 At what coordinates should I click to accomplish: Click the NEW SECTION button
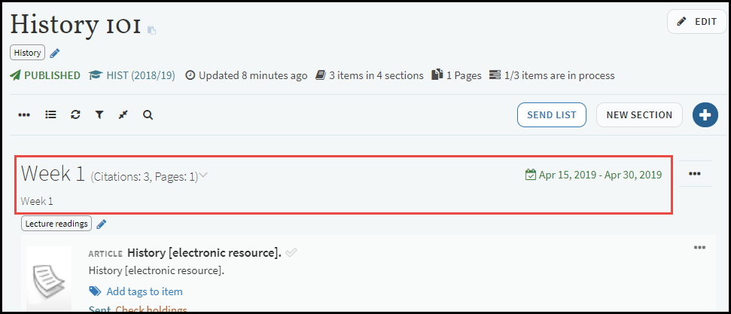[639, 114]
